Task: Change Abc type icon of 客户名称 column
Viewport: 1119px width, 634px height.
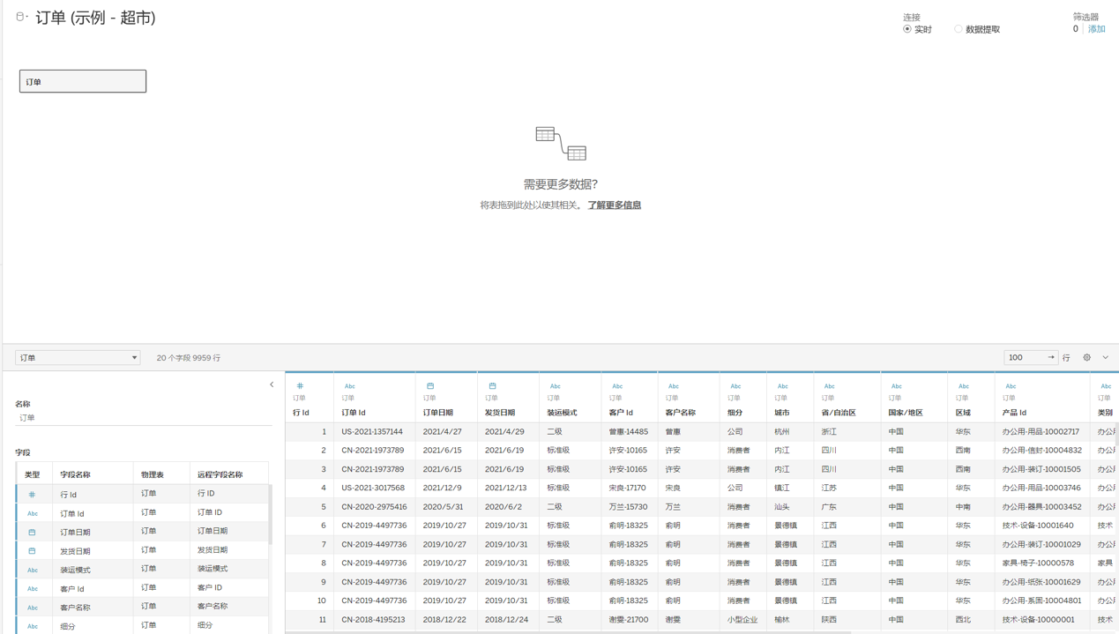Action: 673,386
